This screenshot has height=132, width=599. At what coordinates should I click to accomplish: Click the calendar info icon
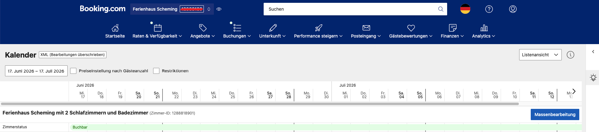point(571,55)
